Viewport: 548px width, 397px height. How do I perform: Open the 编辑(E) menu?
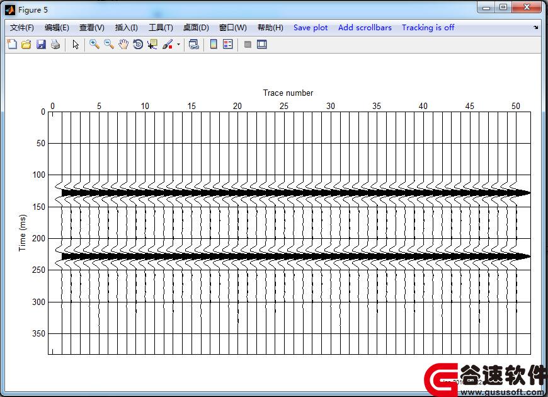click(x=57, y=28)
